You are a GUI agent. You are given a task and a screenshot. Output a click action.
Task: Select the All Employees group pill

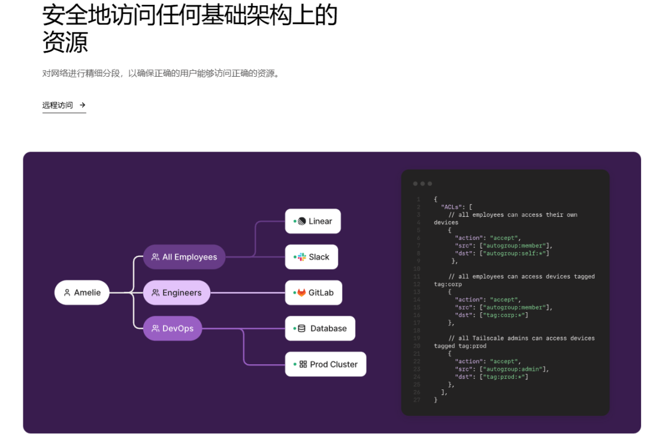pos(184,257)
